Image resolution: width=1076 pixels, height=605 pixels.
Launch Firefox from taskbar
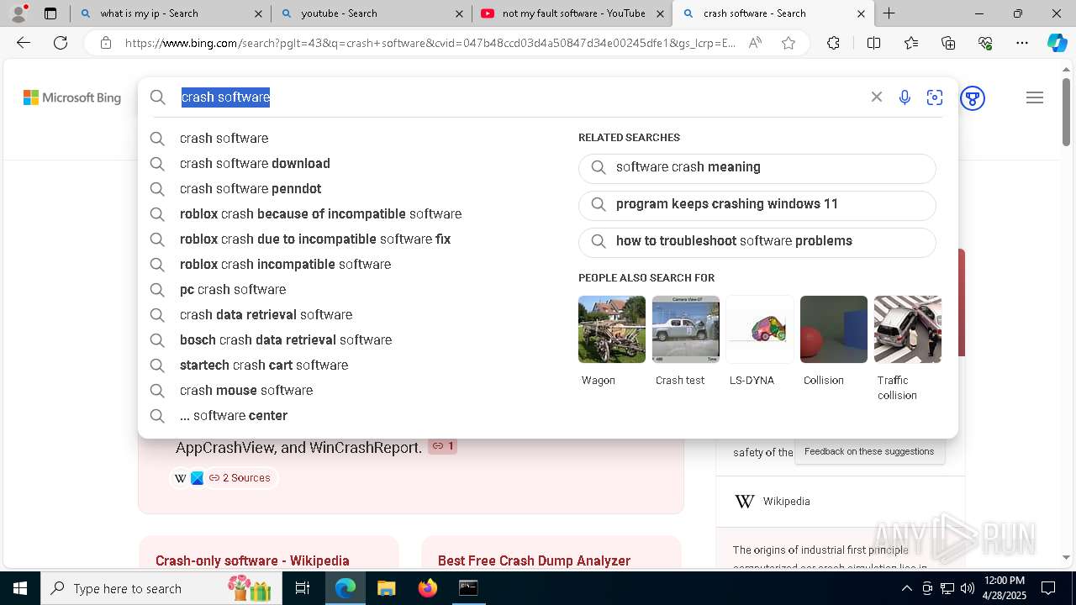tap(427, 588)
